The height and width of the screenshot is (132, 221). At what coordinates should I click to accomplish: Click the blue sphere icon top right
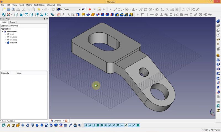click(218, 21)
